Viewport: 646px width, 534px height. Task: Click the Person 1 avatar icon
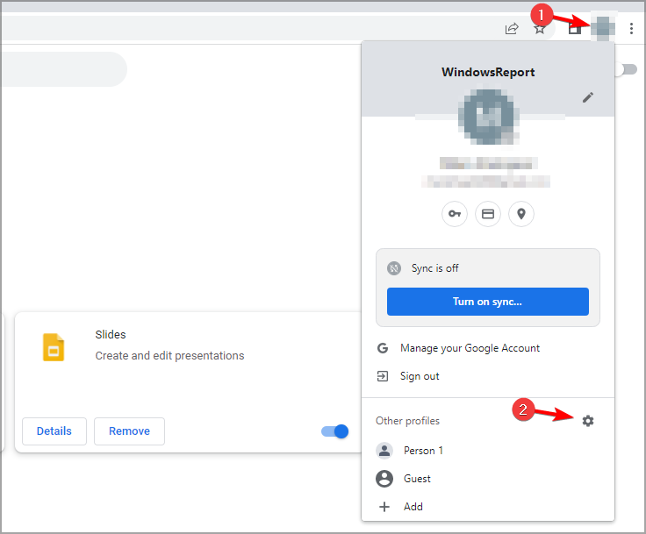click(x=384, y=451)
